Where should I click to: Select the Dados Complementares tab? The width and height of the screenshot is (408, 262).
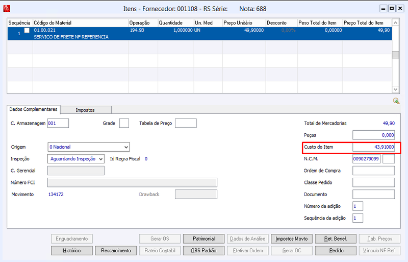tap(33, 109)
